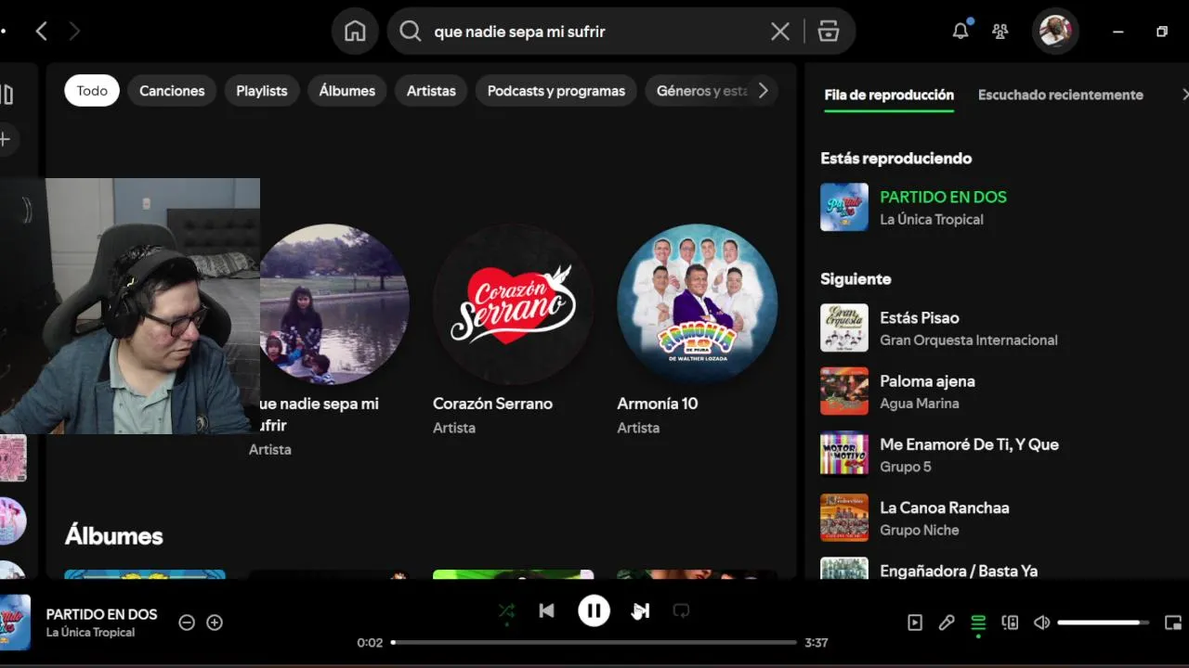
Task: Open the notifications bell
Action: click(960, 31)
